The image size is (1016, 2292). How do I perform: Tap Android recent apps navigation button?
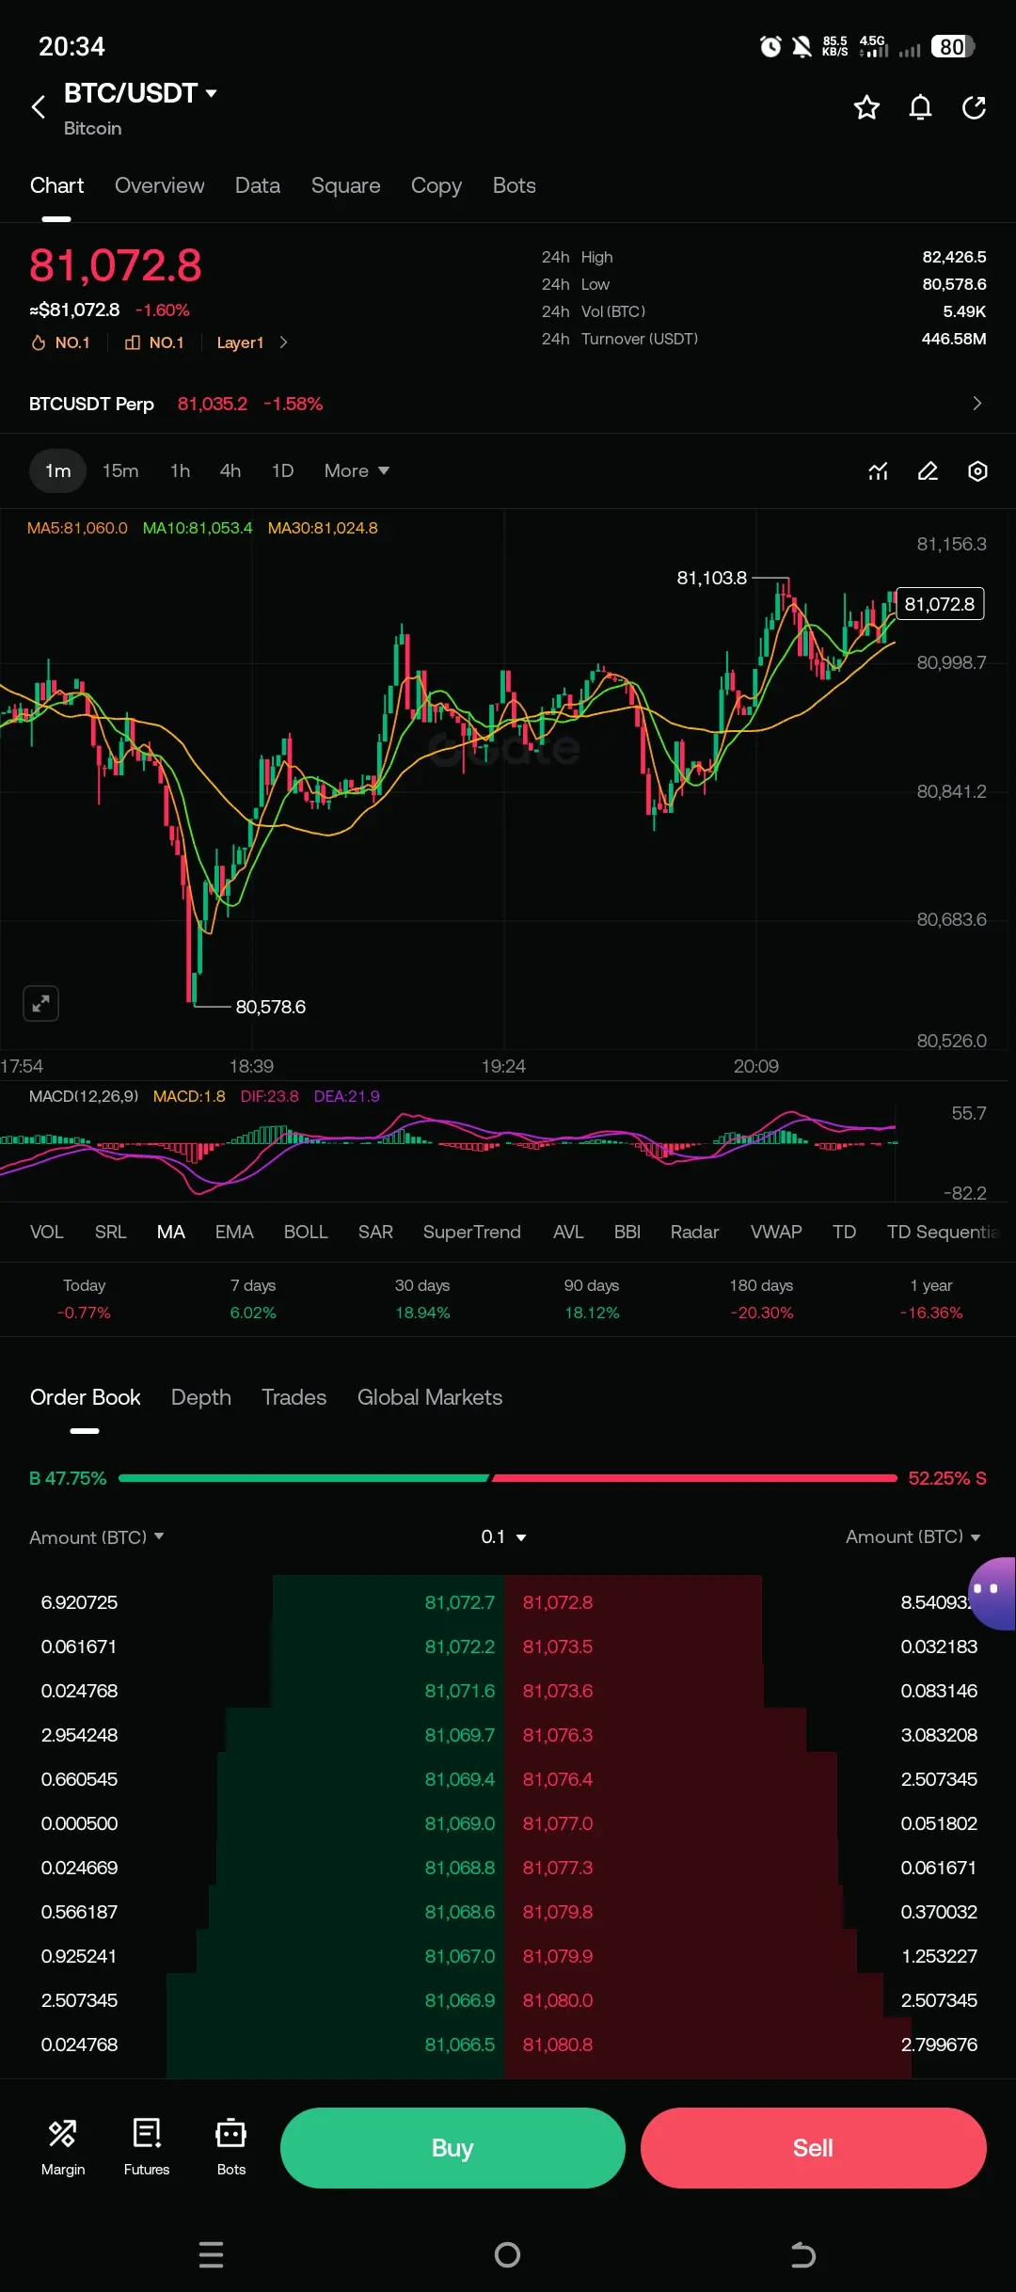[212, 2254]
